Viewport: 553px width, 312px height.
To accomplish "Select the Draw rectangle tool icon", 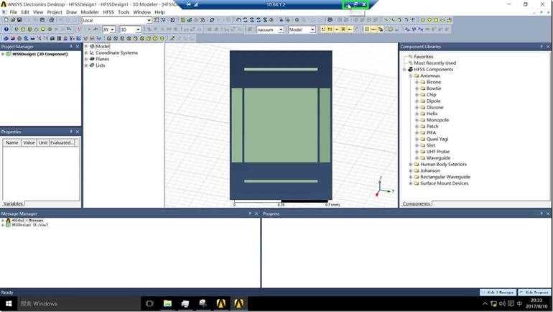I will pyautogui.click(x=422, y=20).
